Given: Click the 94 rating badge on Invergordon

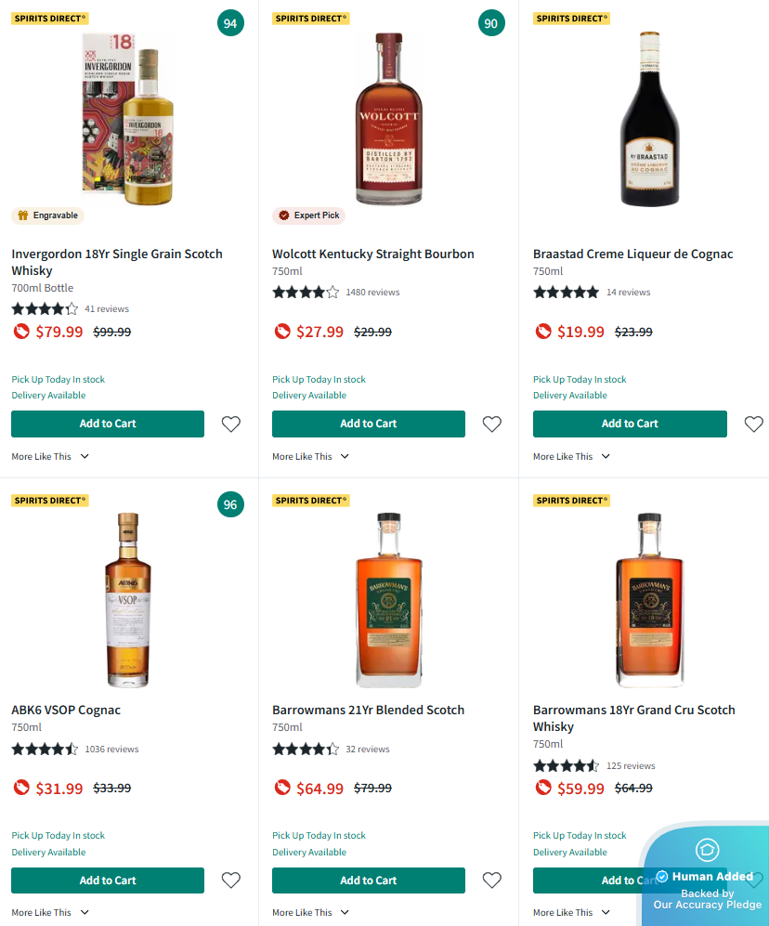Looking at the screenshot, I should pos(230,23).
